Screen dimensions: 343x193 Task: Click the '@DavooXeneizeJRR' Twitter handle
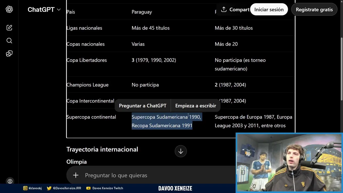[x=67, y=188]
